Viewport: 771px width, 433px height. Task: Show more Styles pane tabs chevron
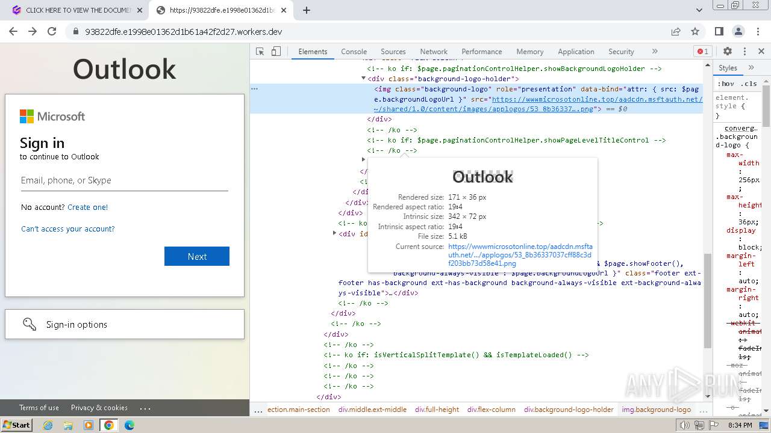[x=751, y=68]
